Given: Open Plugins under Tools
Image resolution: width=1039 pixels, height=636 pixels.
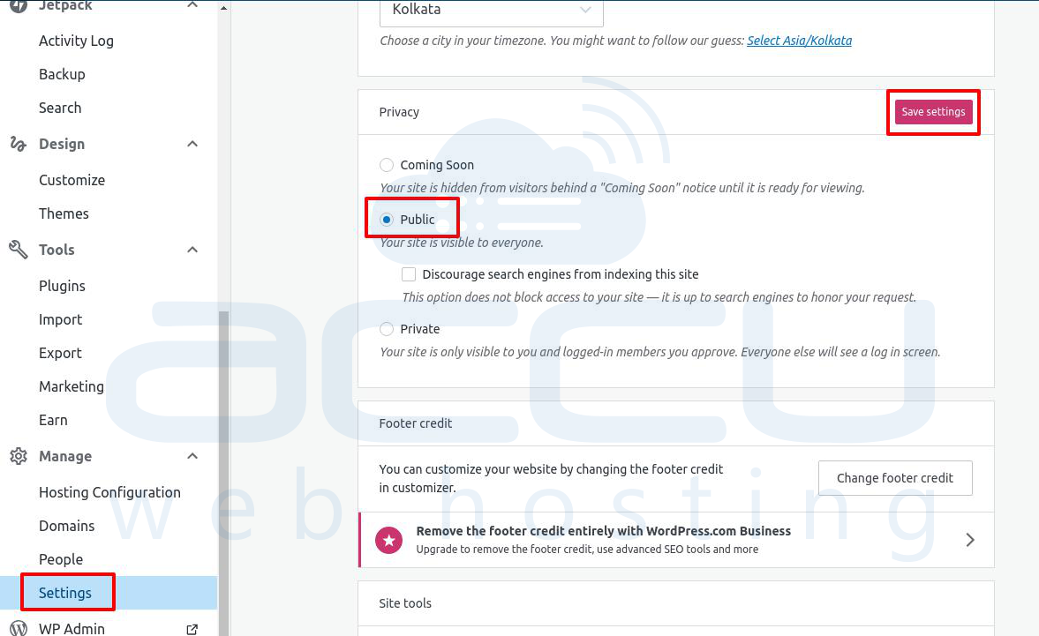Looking at the screenshot, I should click(x=62, y=286).
